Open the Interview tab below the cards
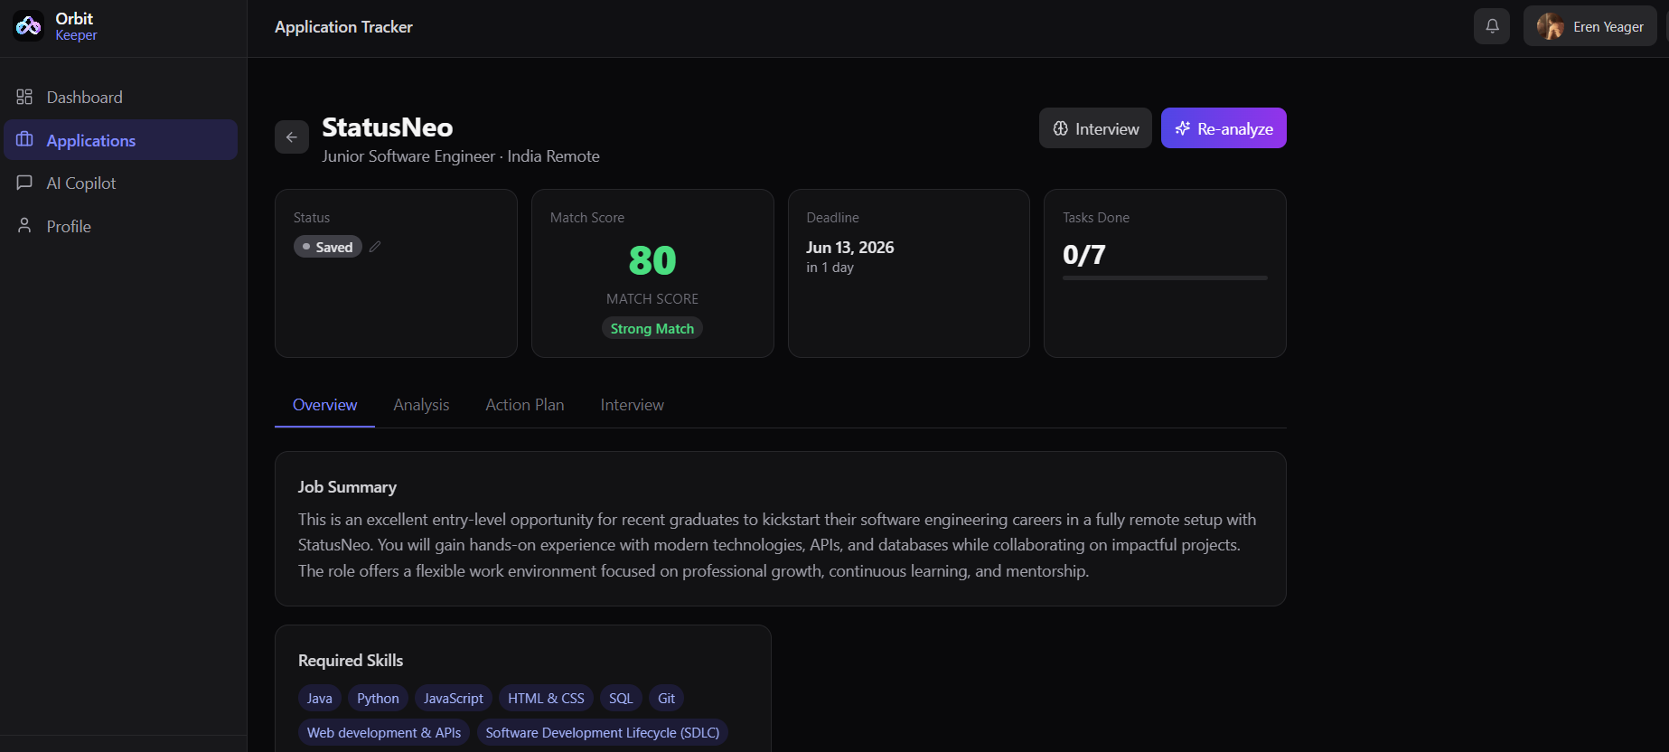Viewport: 1669px width, 752px height. pos(633,405)
